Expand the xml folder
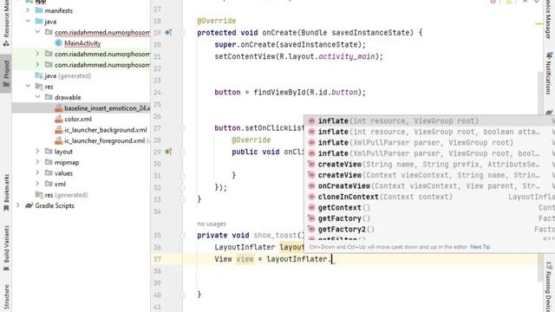This screenshot has height=312, width=555. coord(37,184)
